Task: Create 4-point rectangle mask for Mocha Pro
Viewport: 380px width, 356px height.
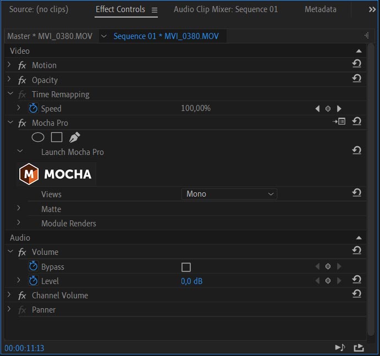Action: tap(57, 137)
